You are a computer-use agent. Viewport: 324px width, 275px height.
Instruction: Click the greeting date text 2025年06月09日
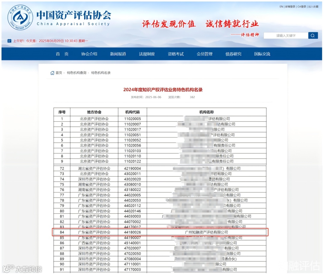tap(51, 41)
